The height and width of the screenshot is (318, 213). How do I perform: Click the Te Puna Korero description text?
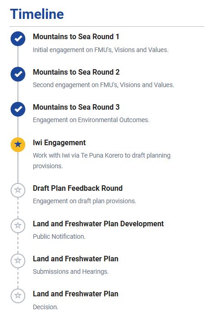click(x=102, y=161)
